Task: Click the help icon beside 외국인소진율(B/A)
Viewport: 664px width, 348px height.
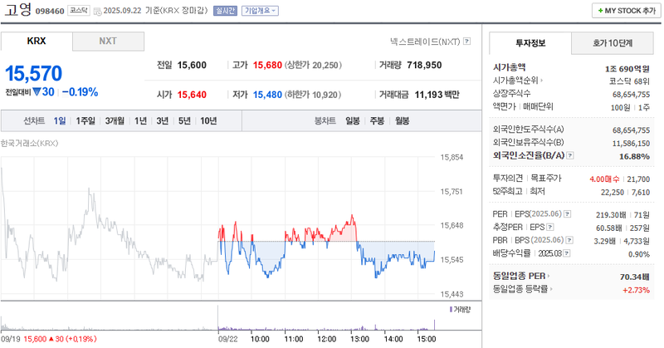Action: tap(570, 155)
